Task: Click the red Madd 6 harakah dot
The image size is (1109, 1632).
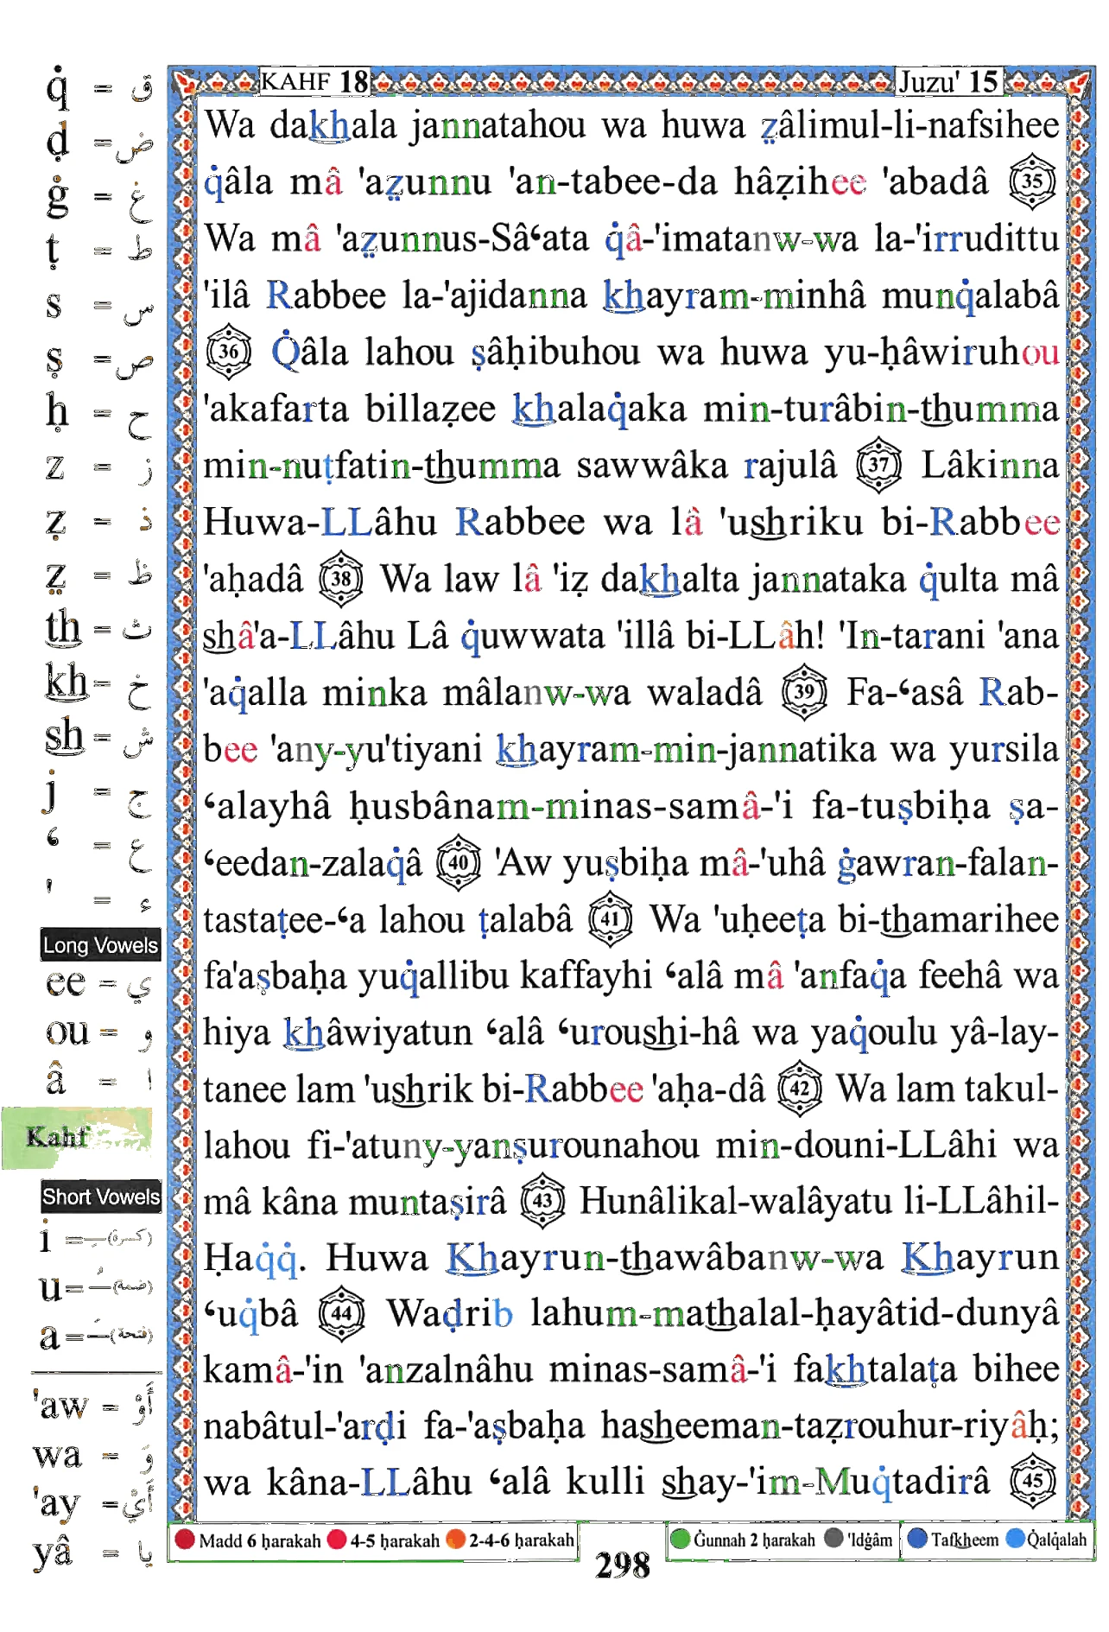Action: click(x=184, y=1540)
